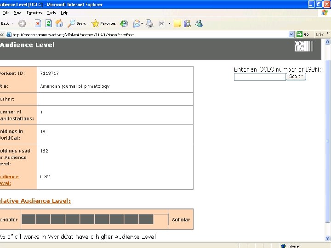Open the Tools menu
The height and width of the screenshot is (248, 331).
point(51,13)
